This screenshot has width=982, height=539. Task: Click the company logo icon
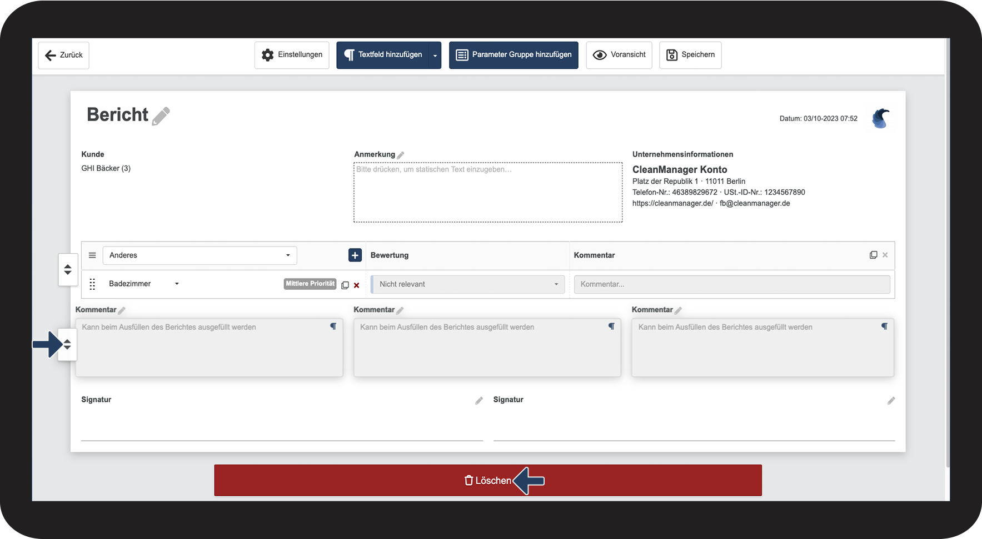[x=881, y=118]
